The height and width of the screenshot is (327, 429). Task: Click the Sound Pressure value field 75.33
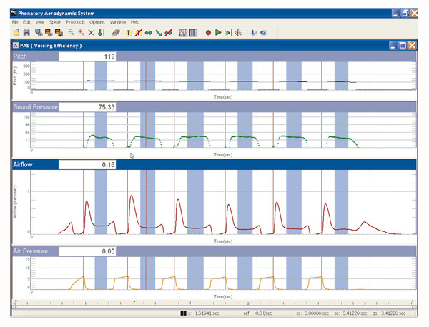tap(87, 106)
